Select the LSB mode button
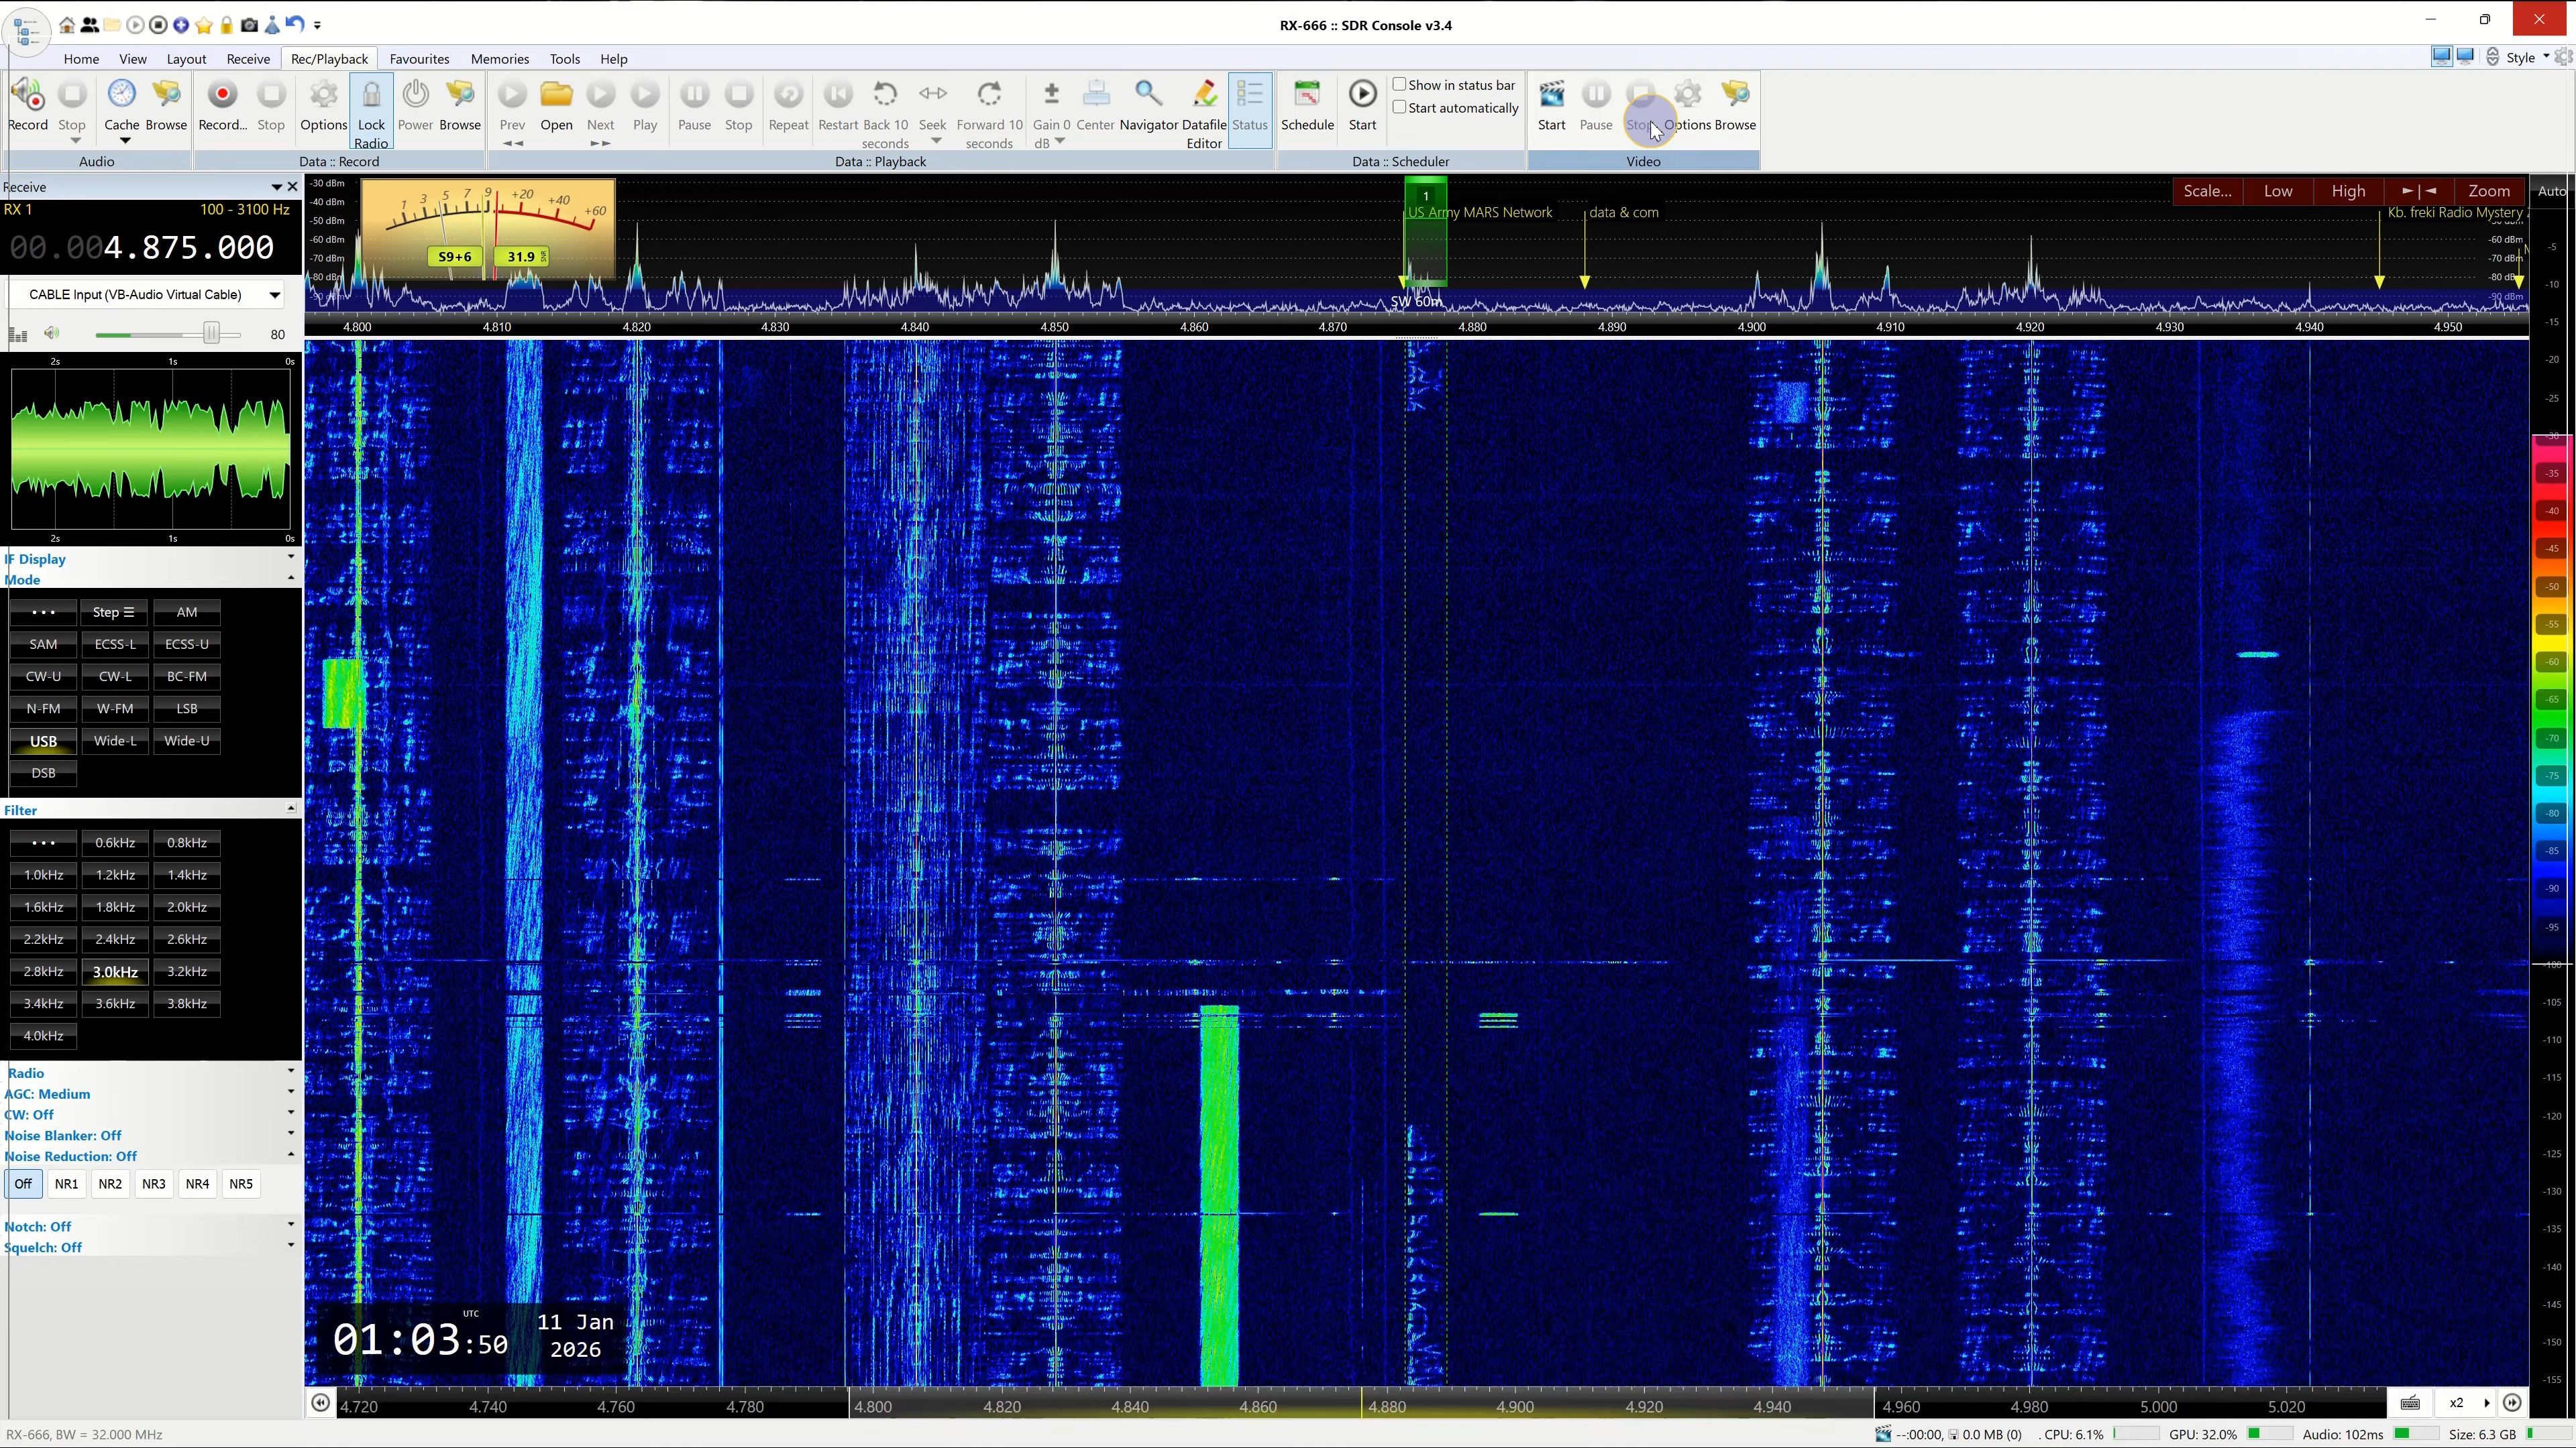The height and width of the screenshot is (1448, 2576). click(187, 709)
